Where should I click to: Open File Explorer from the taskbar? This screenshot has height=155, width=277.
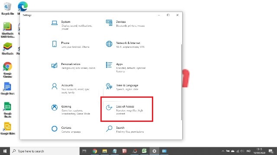(105, 151)
